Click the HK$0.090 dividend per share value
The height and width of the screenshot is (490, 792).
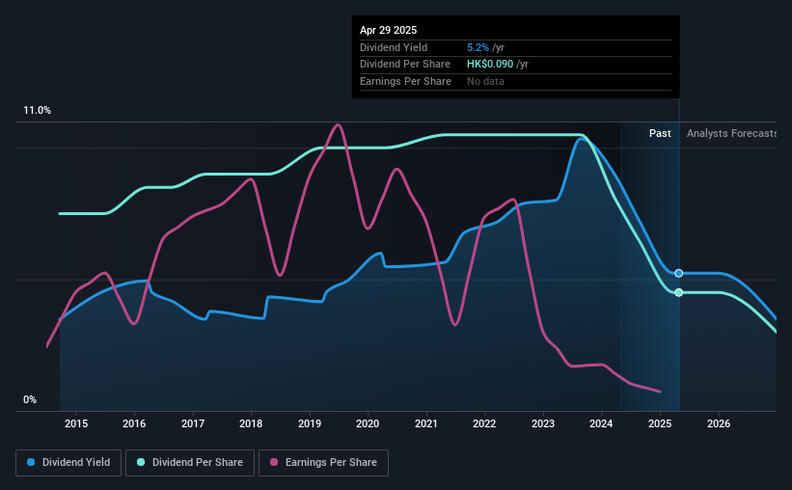click(490, 65)
